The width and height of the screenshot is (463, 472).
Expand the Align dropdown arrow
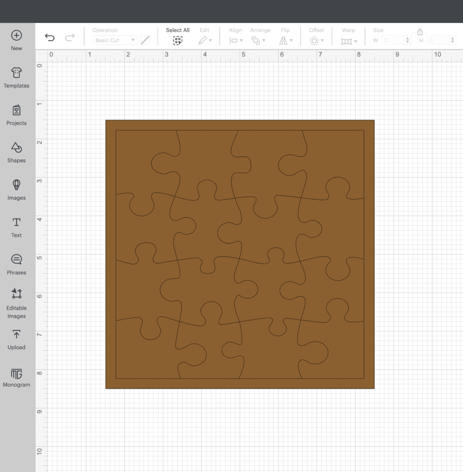(x=241, y=41)
